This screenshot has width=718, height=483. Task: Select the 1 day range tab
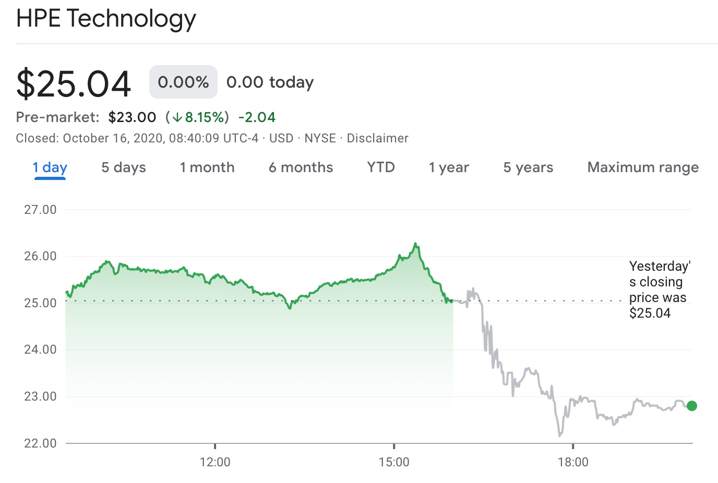click(x=50, y=167)
